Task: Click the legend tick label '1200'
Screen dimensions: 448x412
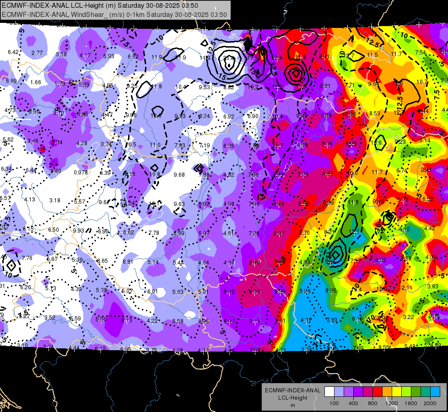Action: pyautogui.click(x=391, y=403)
